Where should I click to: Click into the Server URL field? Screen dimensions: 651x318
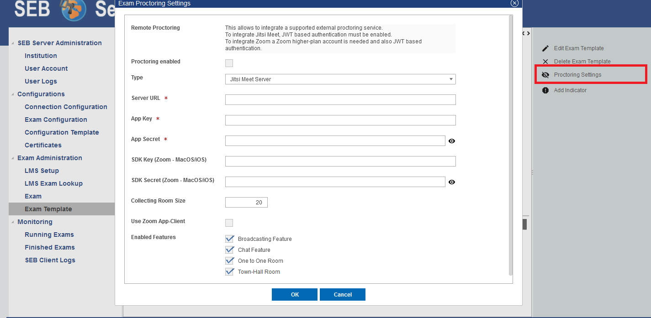tap(340, 100)
